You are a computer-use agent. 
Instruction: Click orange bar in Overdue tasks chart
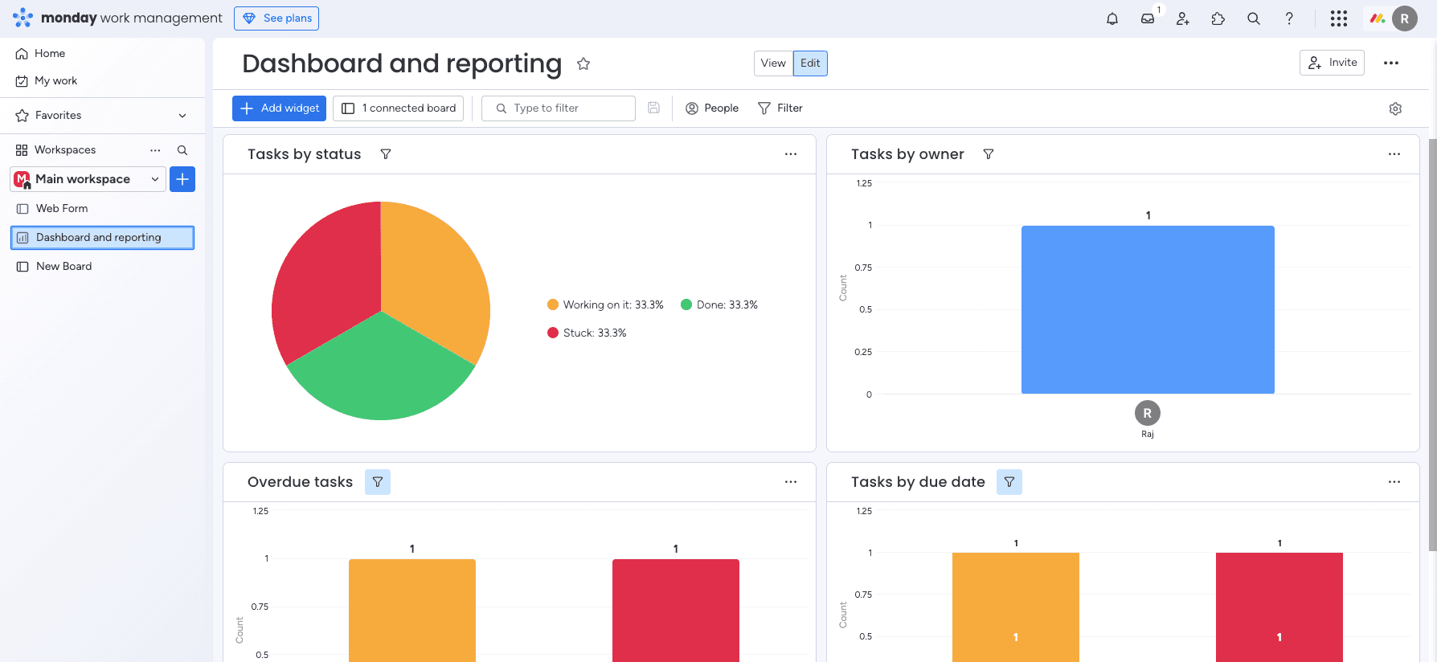[x=412, y=611]
